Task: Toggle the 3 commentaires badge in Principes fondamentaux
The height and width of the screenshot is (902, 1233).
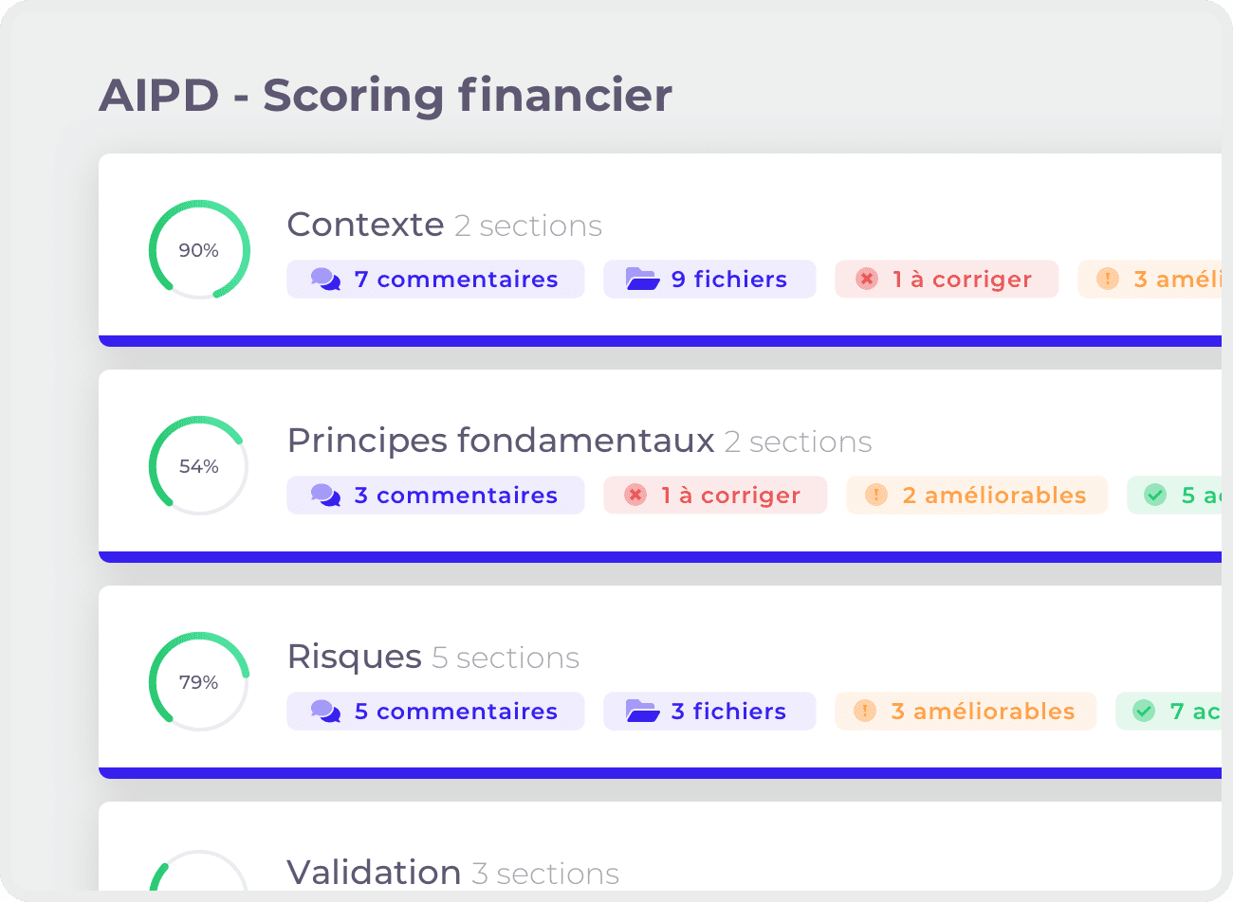Action: [x=435, y=494]
